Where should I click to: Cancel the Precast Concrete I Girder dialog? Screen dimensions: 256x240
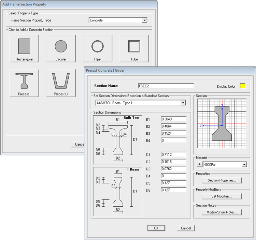click(186, 228)
